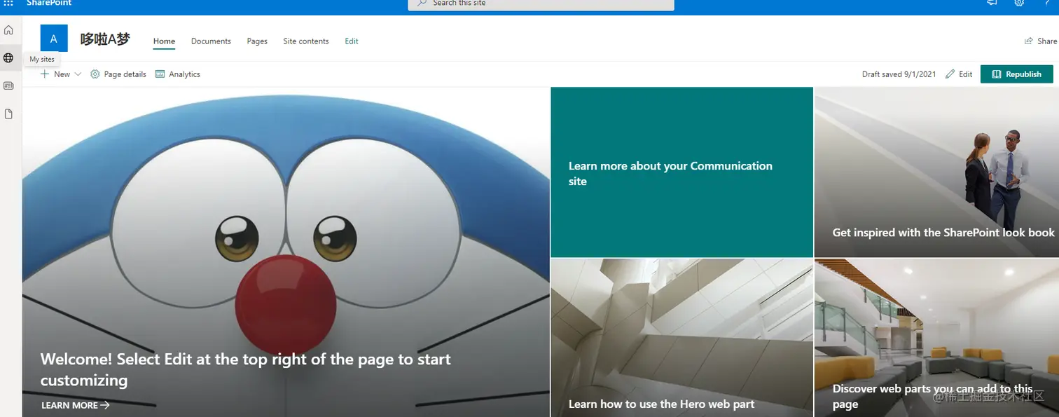Click the Home icon in left rail
The height and width of the screenshot is (417, 1059).
[x=8, y=30]
